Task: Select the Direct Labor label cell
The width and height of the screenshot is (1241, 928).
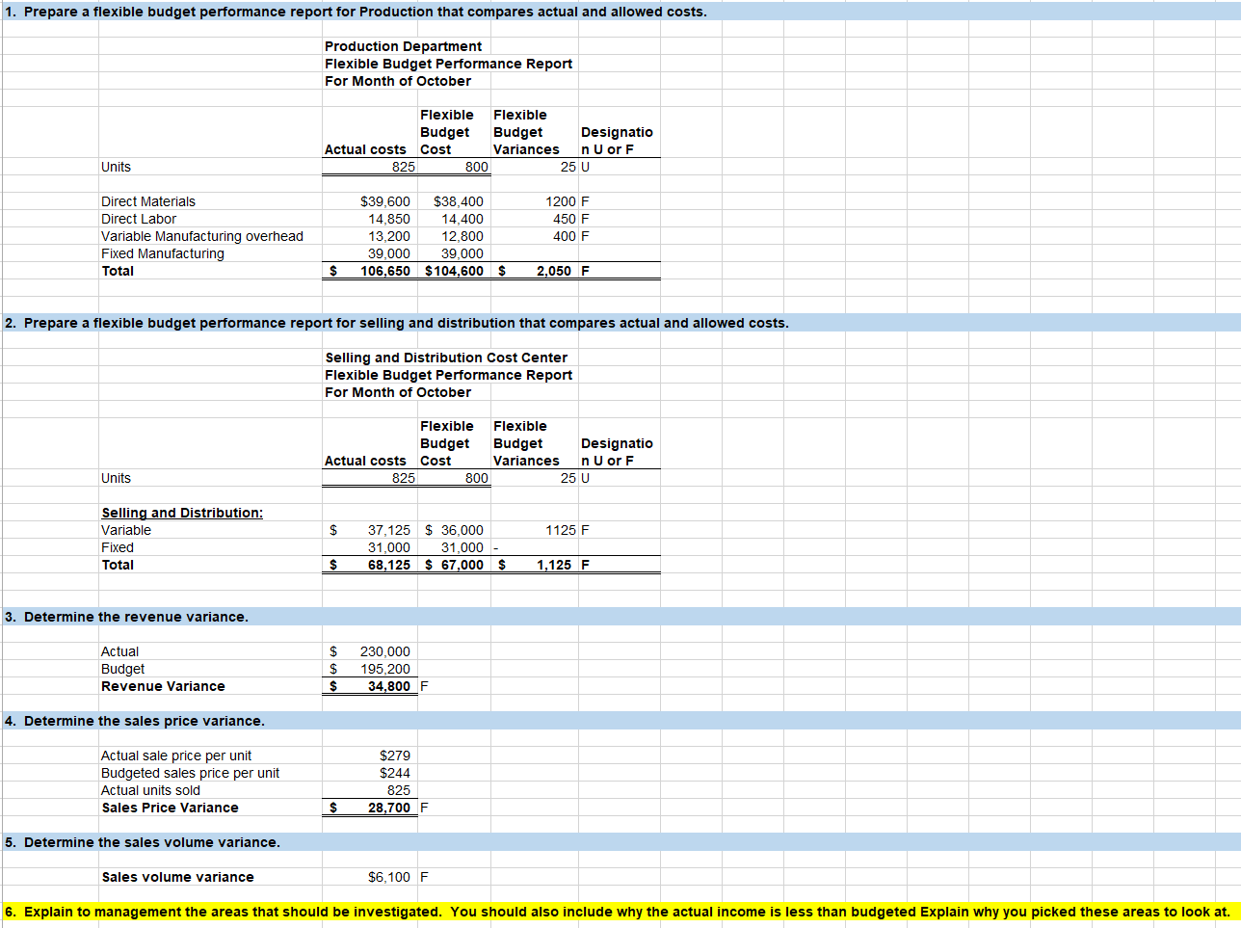Action: tap(139, 219)
